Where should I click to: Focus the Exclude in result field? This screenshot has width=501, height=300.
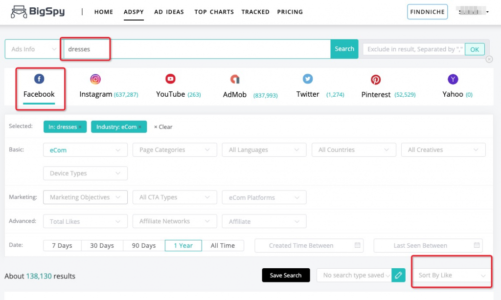click(x=414, y=49)
